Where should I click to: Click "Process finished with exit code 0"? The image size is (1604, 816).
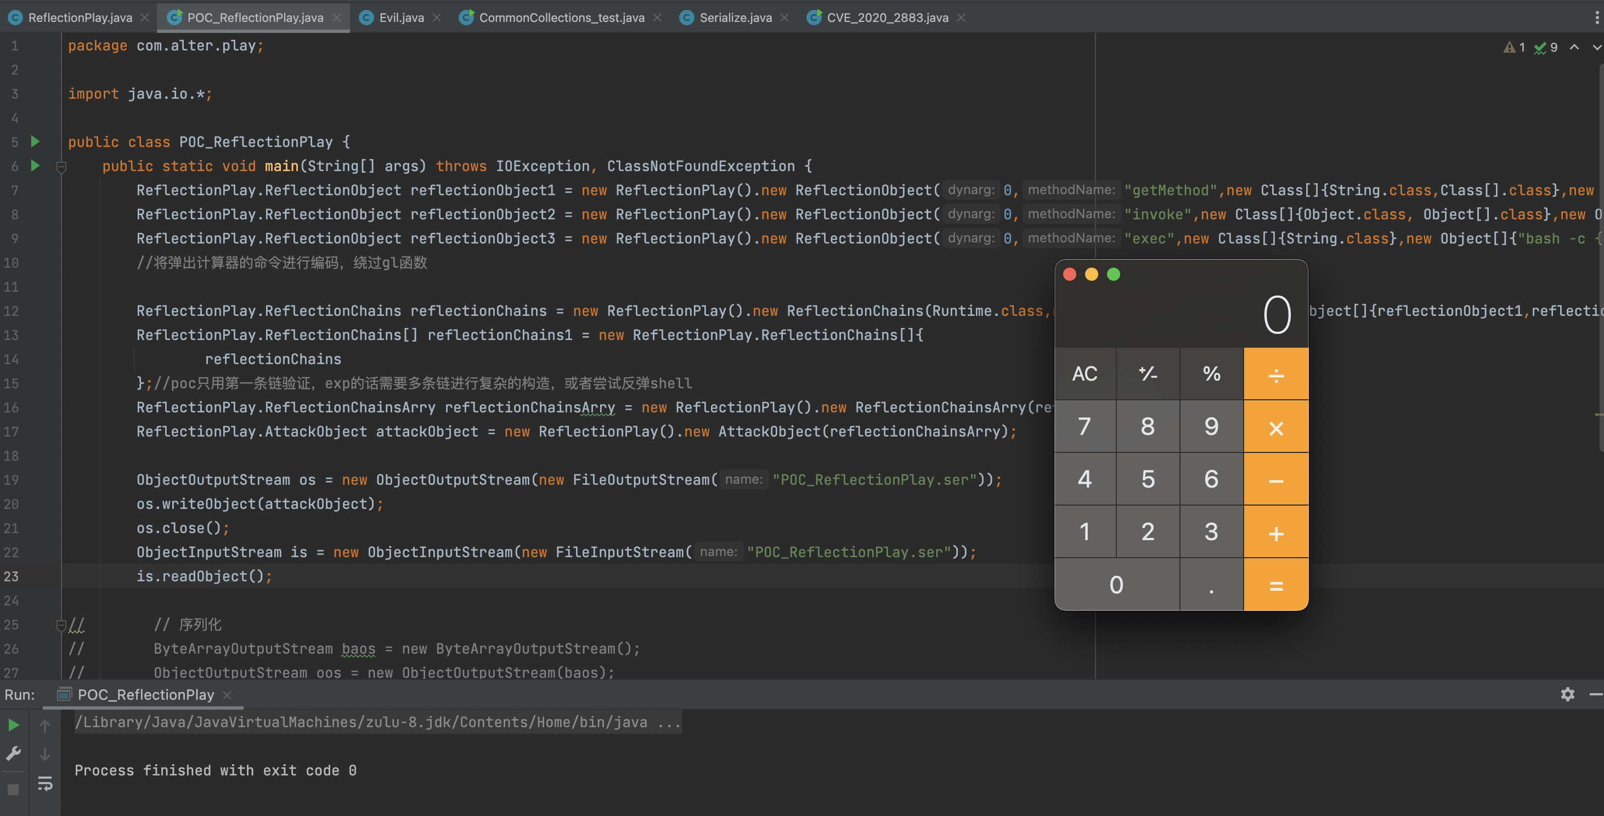(x=216, y=770)
